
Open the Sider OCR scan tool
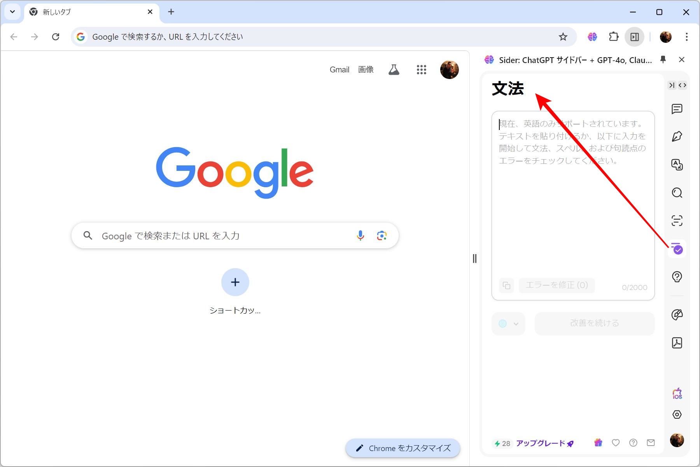[x=677, y=221]
